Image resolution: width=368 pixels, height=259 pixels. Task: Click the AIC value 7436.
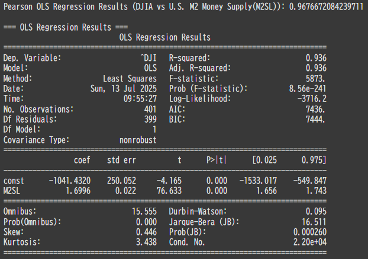[316, 109]
